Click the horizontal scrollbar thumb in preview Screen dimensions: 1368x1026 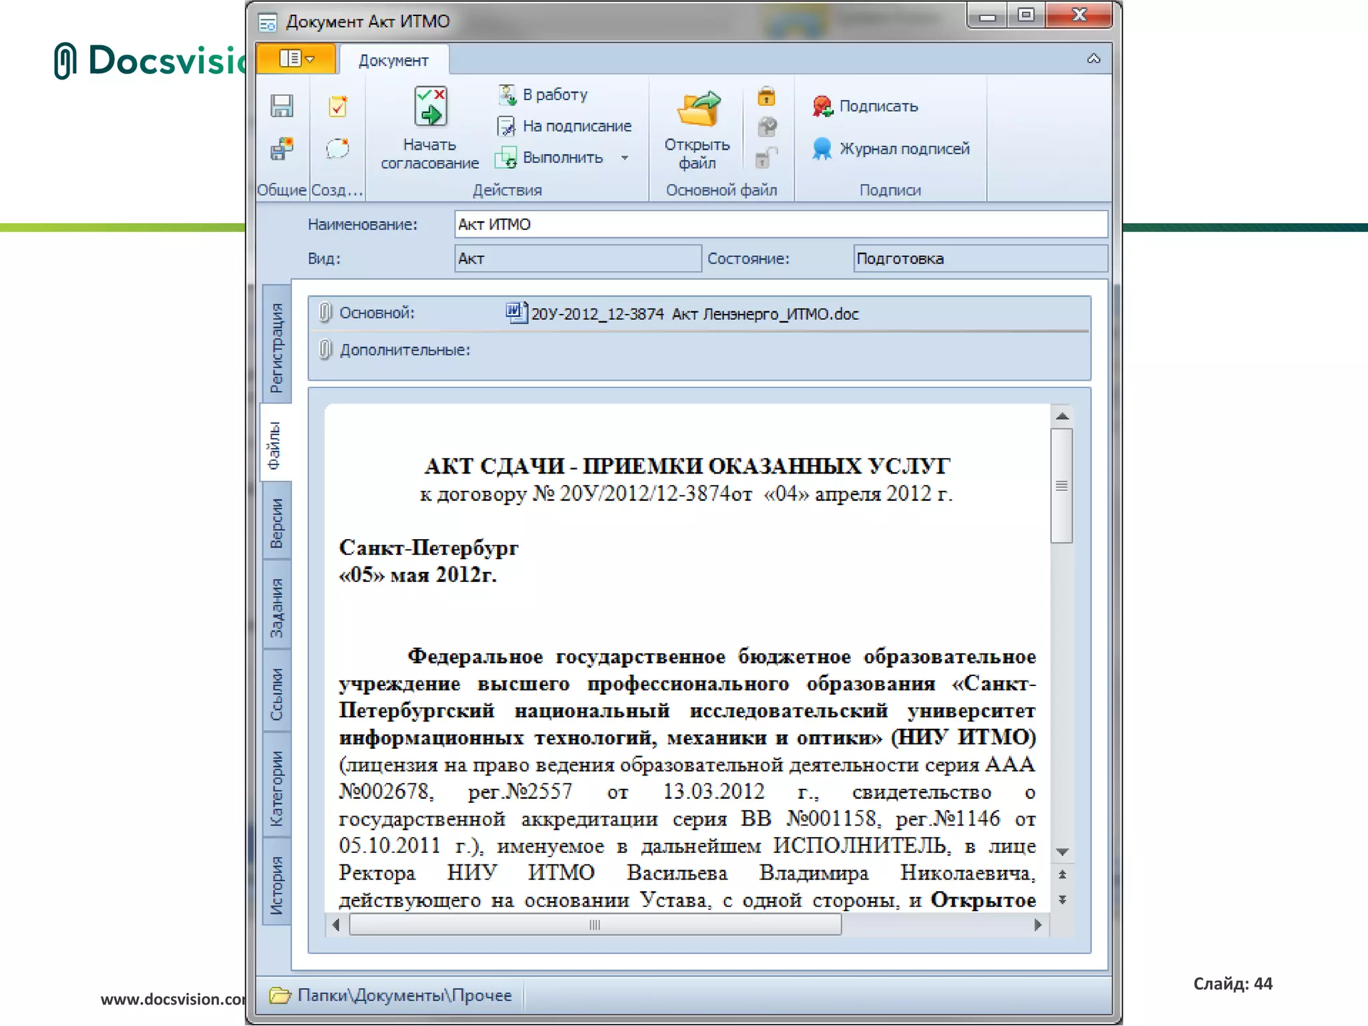[594, 925]
